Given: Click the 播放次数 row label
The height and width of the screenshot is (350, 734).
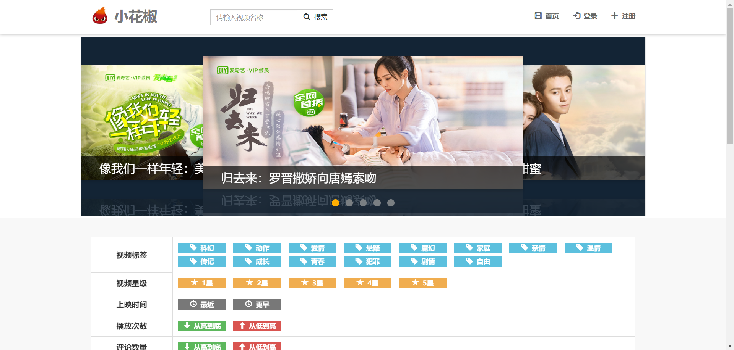Looking at the screenshot, I should click(x=132, y=326).
